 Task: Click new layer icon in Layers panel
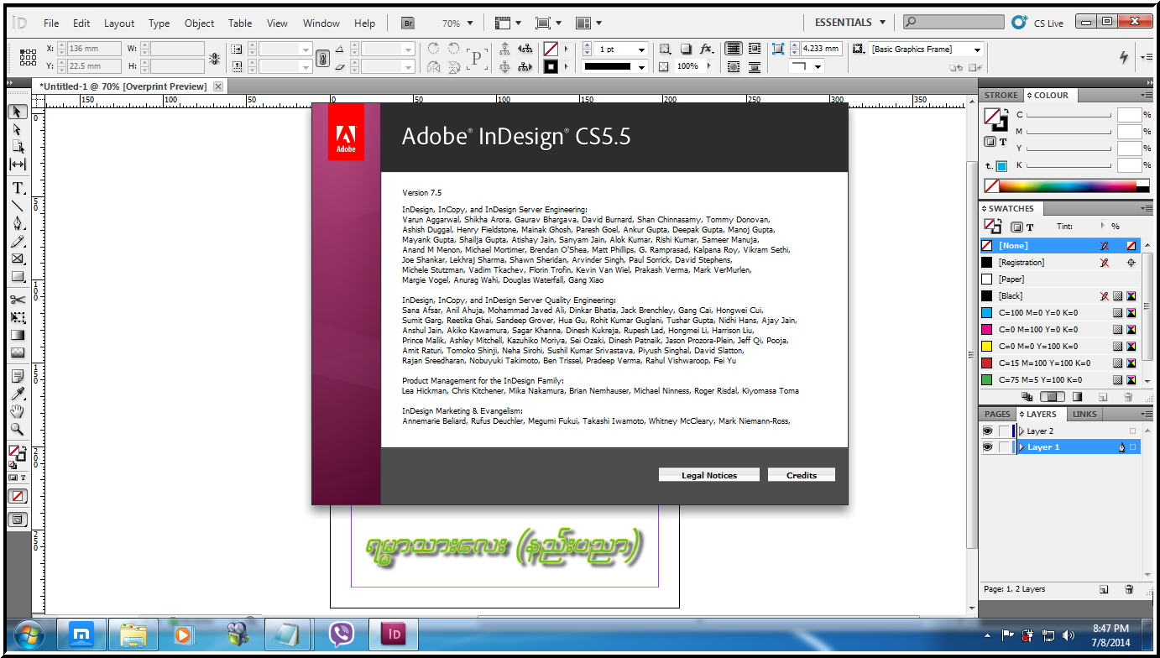point(1104,589)
